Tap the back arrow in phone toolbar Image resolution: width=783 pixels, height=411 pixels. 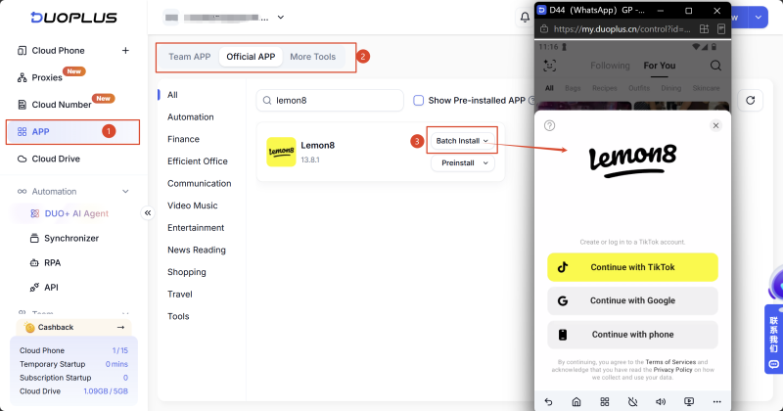(548, 402)
